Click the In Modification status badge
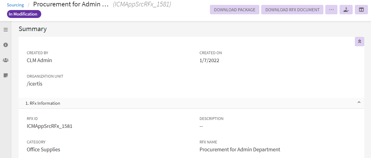The width and height of the screenshot is (371, 158). click(24, 14)
